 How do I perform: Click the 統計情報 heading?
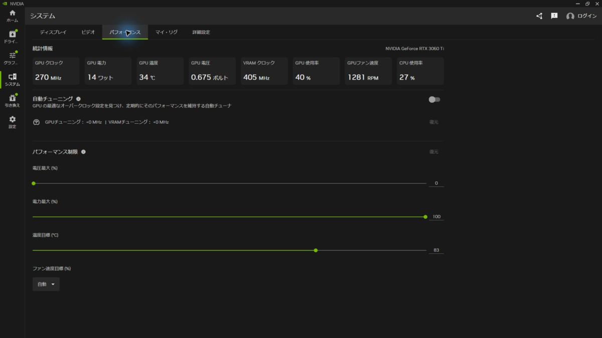coord(43,49)
